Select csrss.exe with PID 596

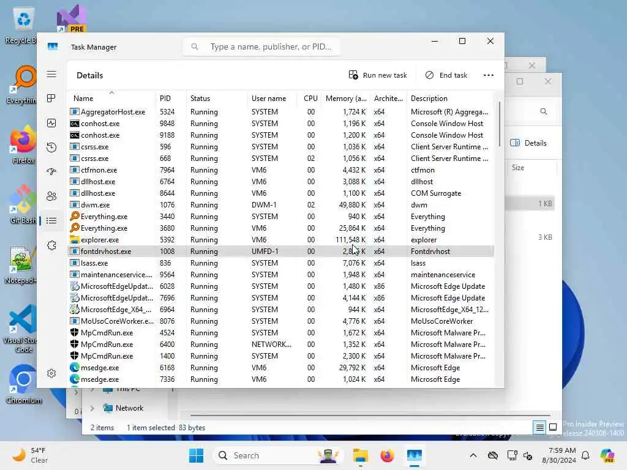click(x=281, y=147)
